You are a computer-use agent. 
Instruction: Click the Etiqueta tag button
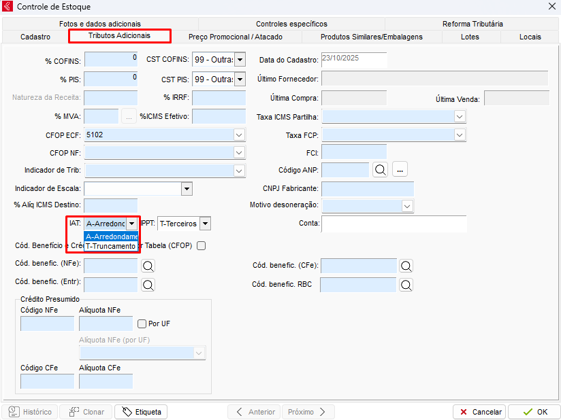tap(141, 412)
